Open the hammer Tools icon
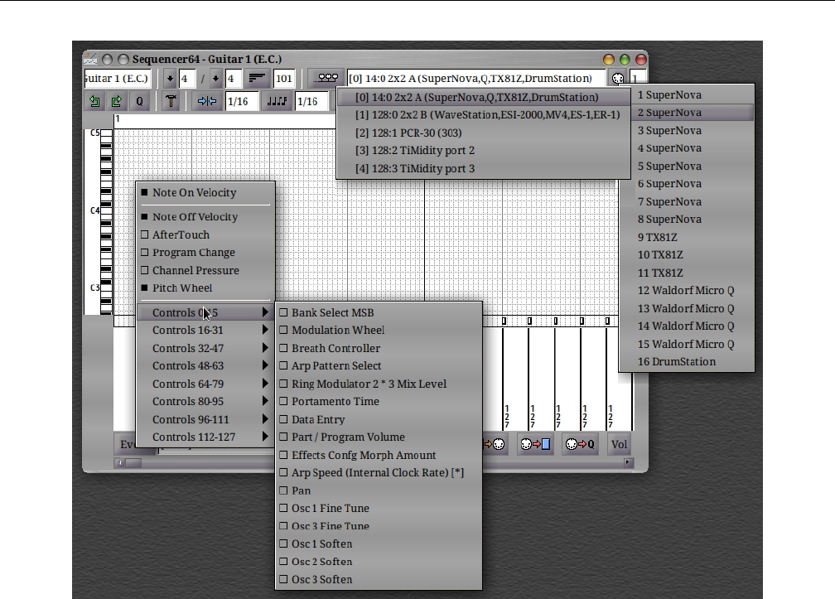This screenshot has height=599, width=835. tap(171, 101)
